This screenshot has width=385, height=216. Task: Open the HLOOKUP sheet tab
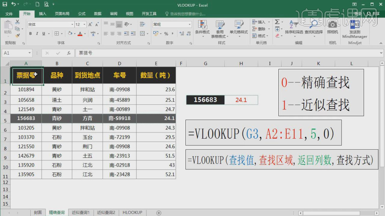coord(132,213)
